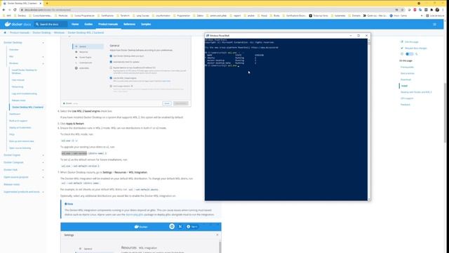Screen dimensions: 449x253
Task: Show more bookmarks with the overflow chevron
Action: tap(422, 15)
